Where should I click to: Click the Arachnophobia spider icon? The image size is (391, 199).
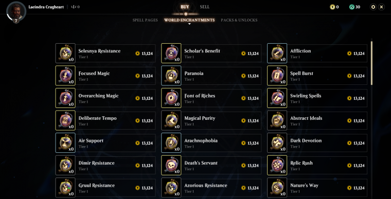pyautogui.click(x=171, y=143)
